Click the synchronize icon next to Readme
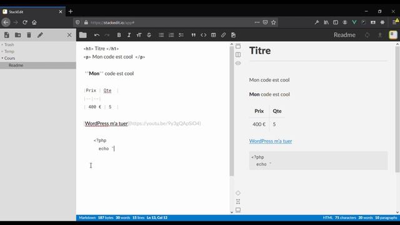 367,35
